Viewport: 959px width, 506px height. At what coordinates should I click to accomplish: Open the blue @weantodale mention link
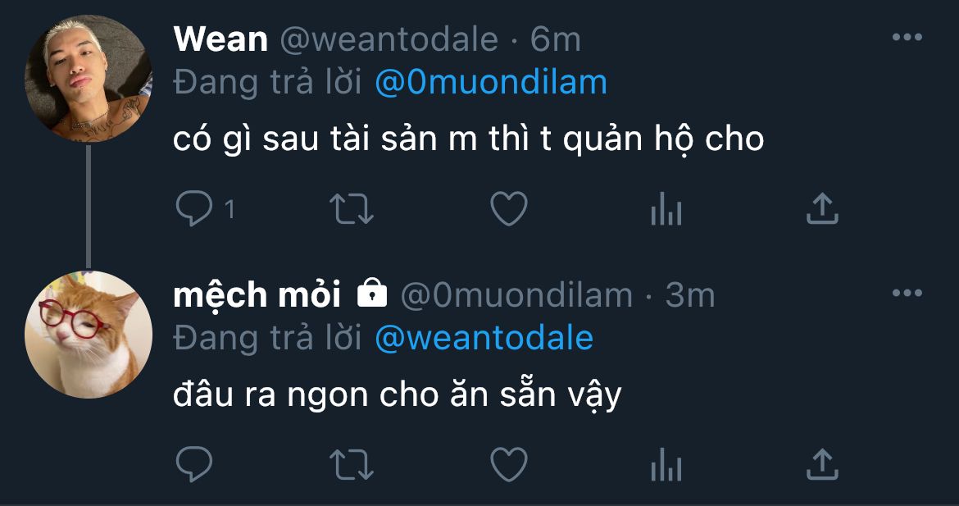tap(484, 339)
